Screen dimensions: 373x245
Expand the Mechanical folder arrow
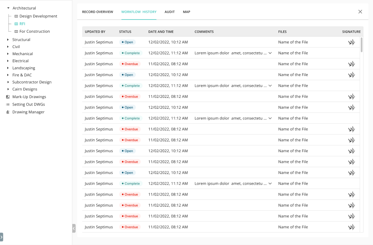pyautogui.click(x=8, y=54)
